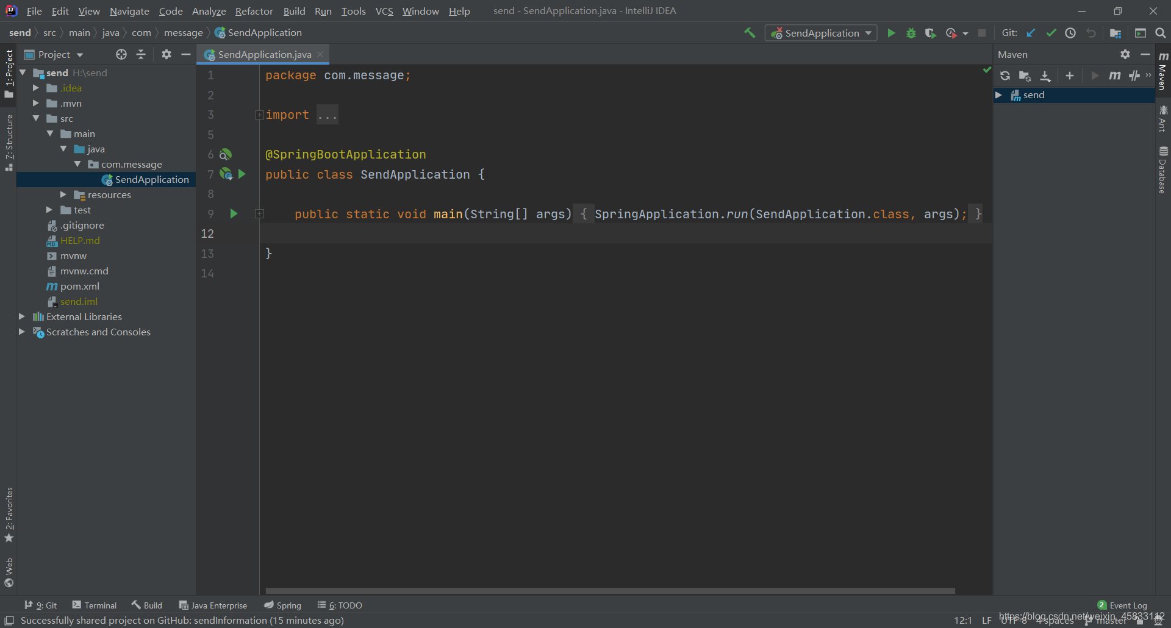Open profiler run options dropdown arrow
This screenshot has width=1171, height=628.
[965, 34]
